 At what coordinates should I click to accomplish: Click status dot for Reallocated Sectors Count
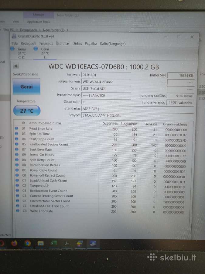(17, 144)
